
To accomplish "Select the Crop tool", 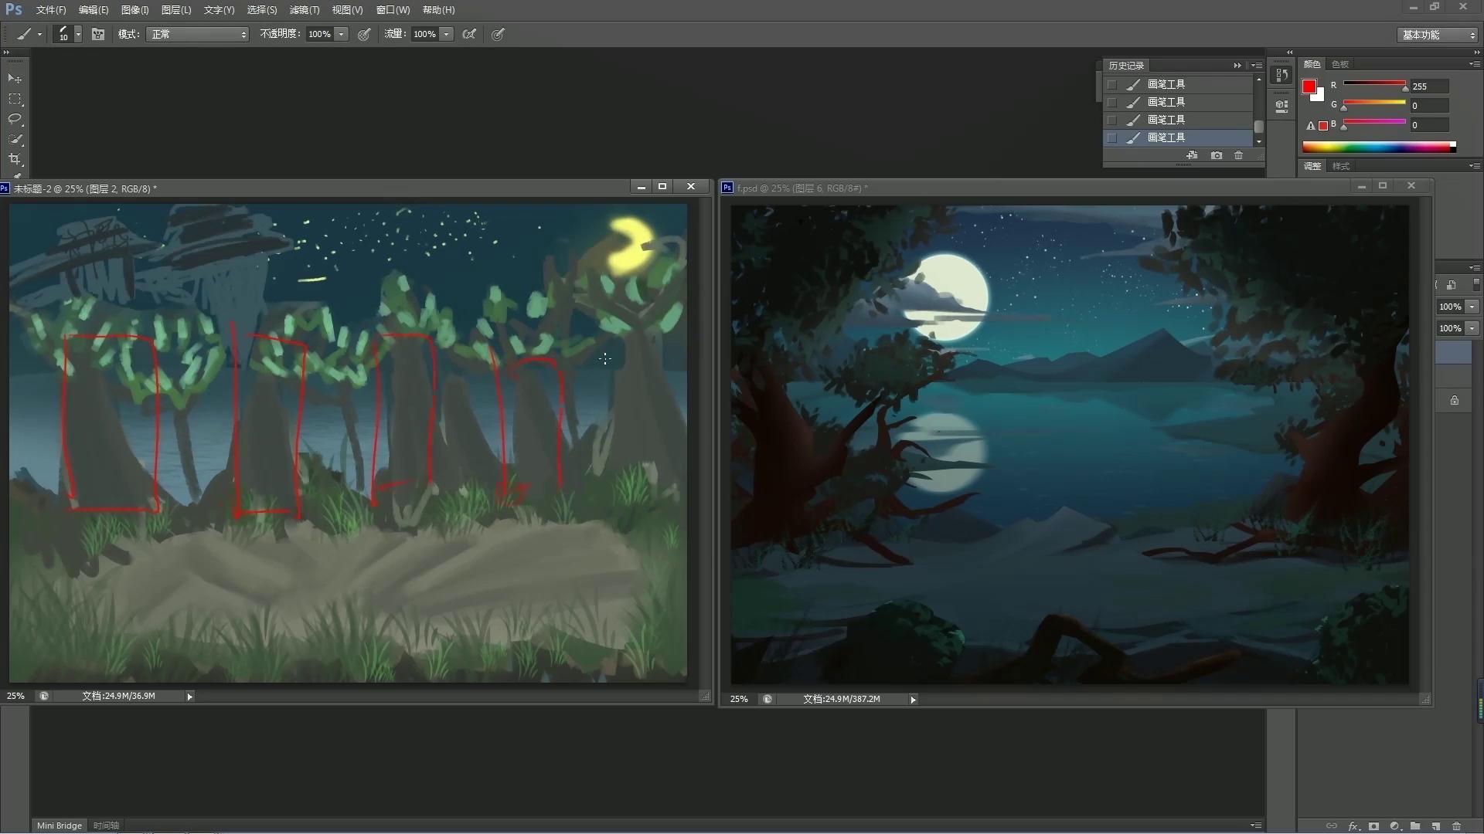I will (x=15, y=159).
